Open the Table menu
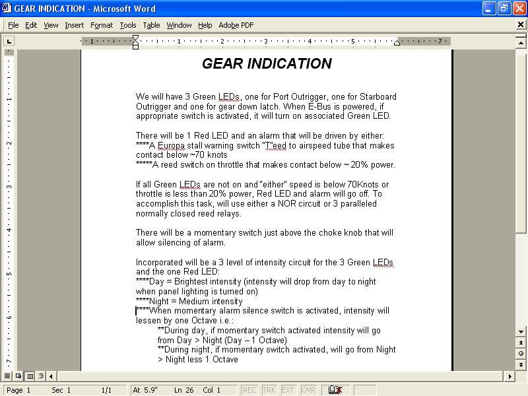Image resolution: width=528 pixels, height=396 pixels. (x=151, y=24)
